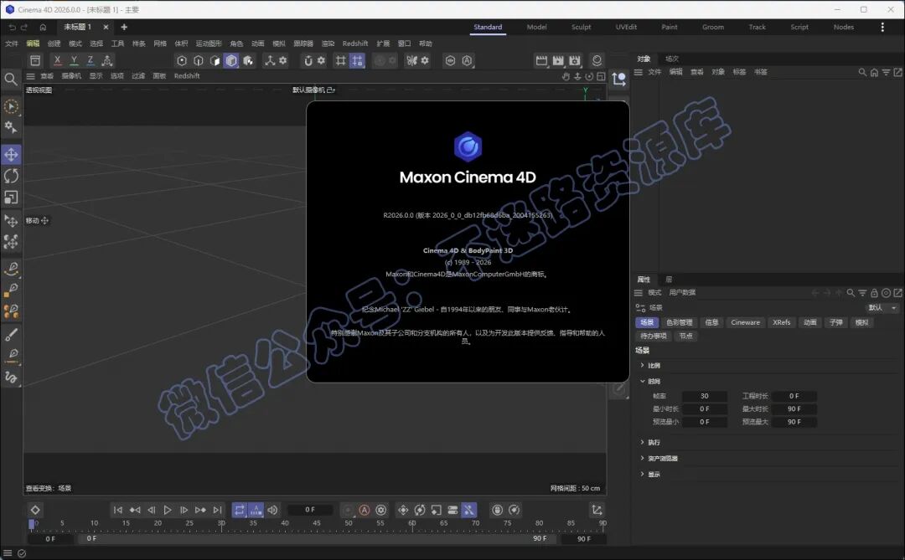Viewport: 905px width, 560px height.
Task: Open the 创建 menu
Action: pyautogui.click(x=54, y=44)
